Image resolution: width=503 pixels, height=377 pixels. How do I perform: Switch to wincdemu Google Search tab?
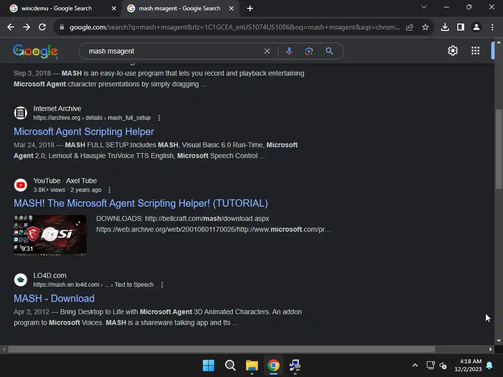(x=56, y=8)
